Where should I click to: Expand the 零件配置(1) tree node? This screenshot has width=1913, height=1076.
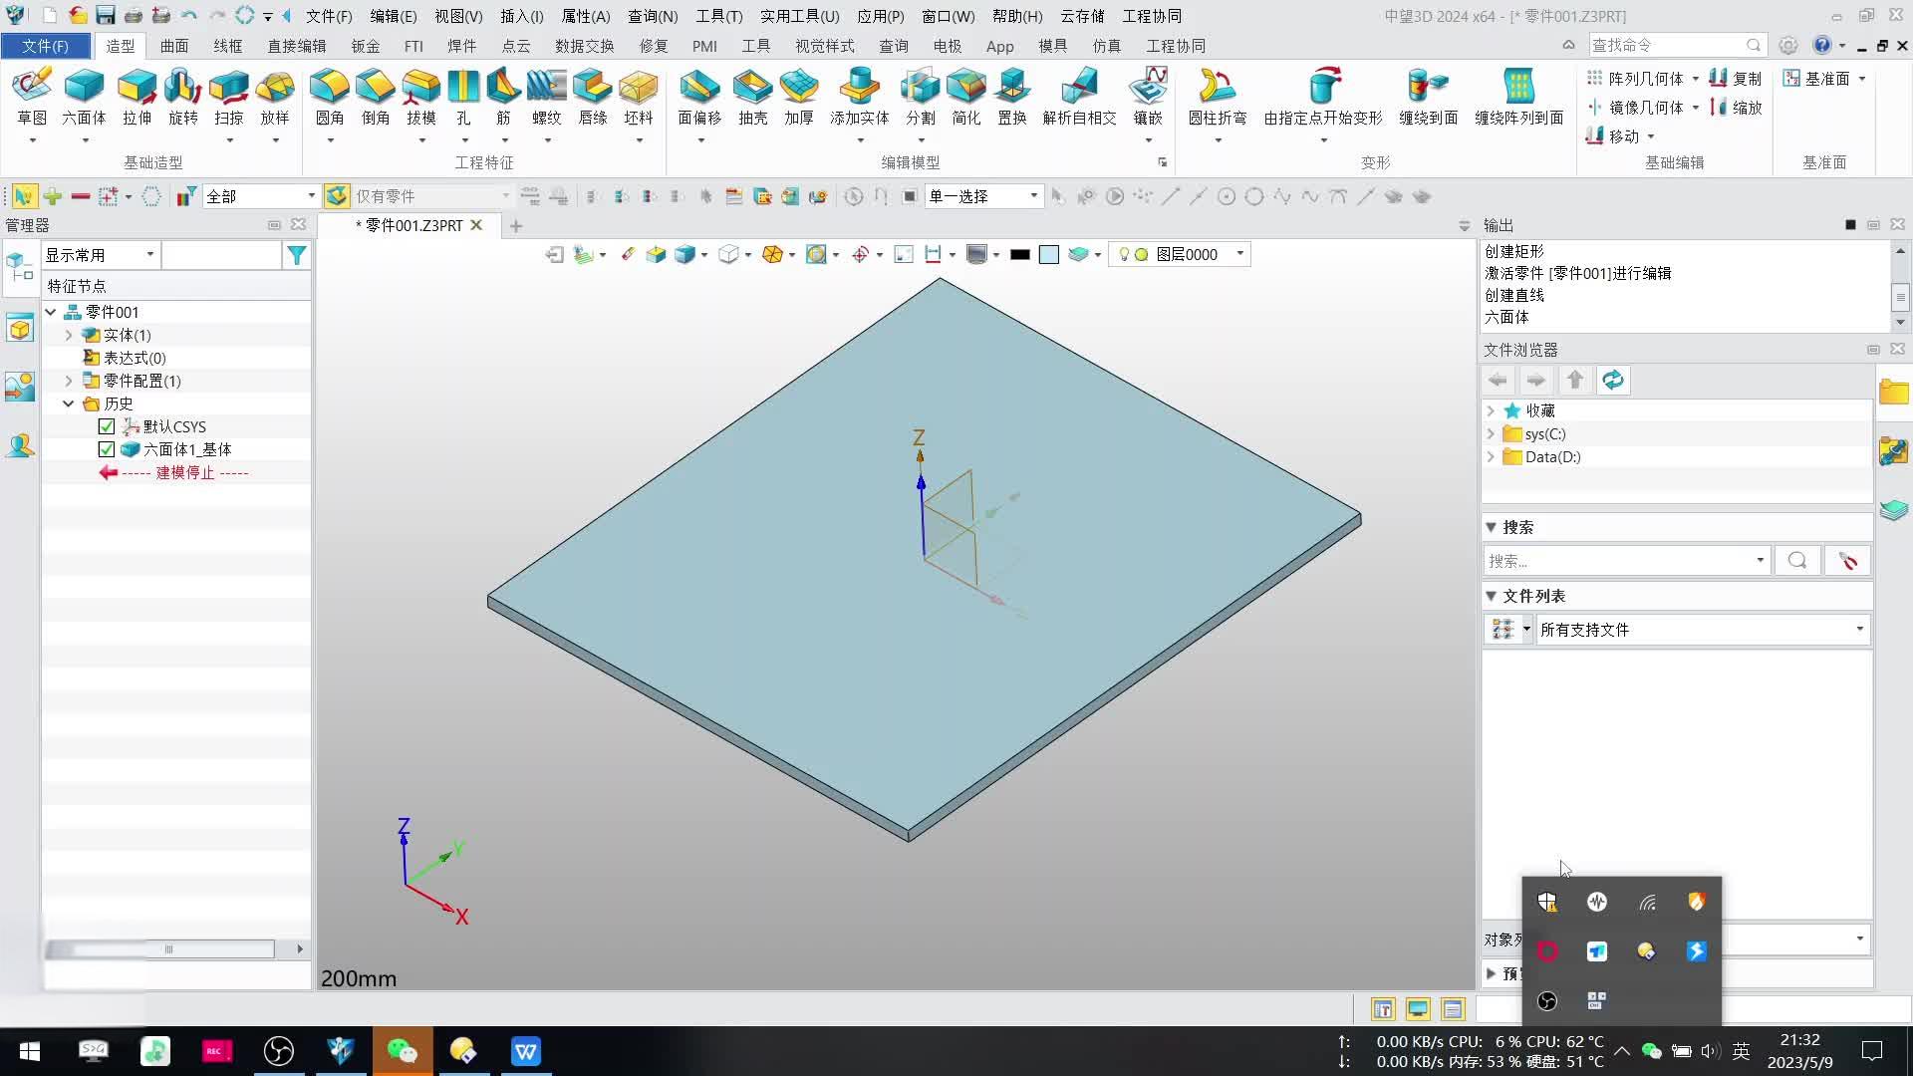(69, 381)
